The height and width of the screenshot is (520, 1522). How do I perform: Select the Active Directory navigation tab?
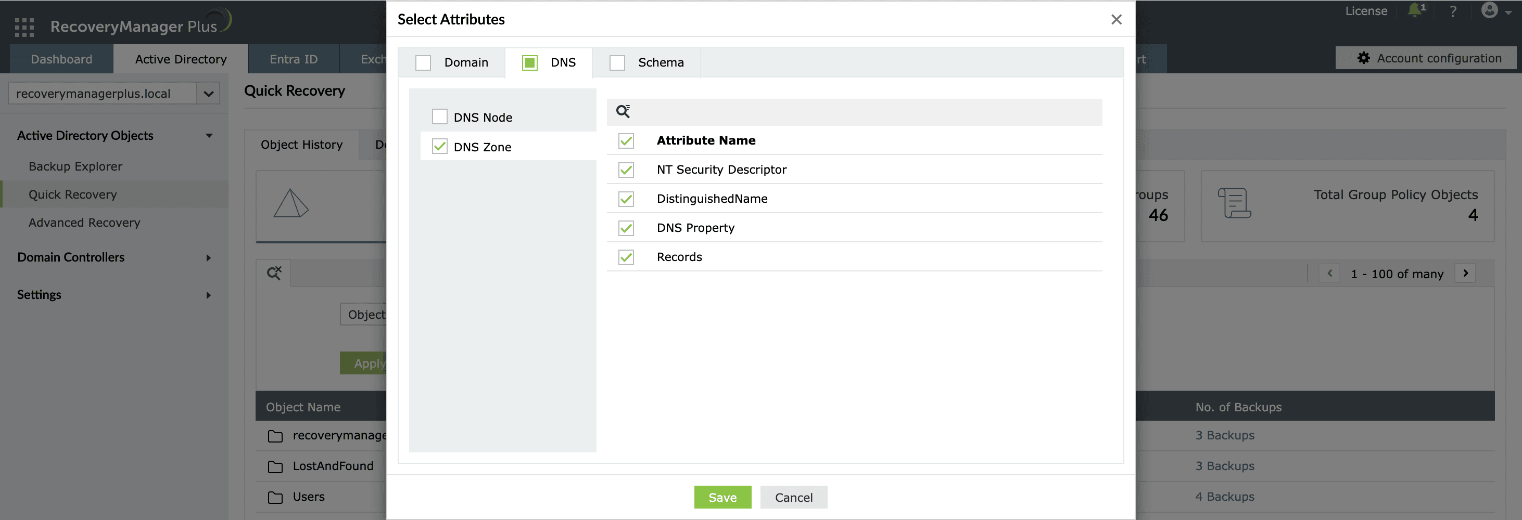[x=180, y=58]
